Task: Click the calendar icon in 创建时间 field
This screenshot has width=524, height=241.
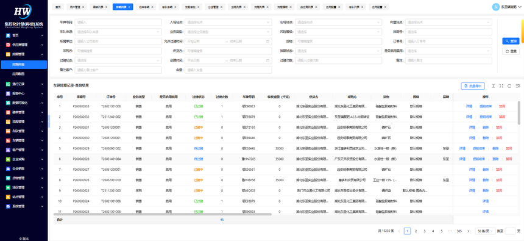Action: (x=267, y=60)
